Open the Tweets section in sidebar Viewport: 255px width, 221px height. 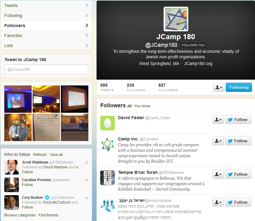coord(46,5)
